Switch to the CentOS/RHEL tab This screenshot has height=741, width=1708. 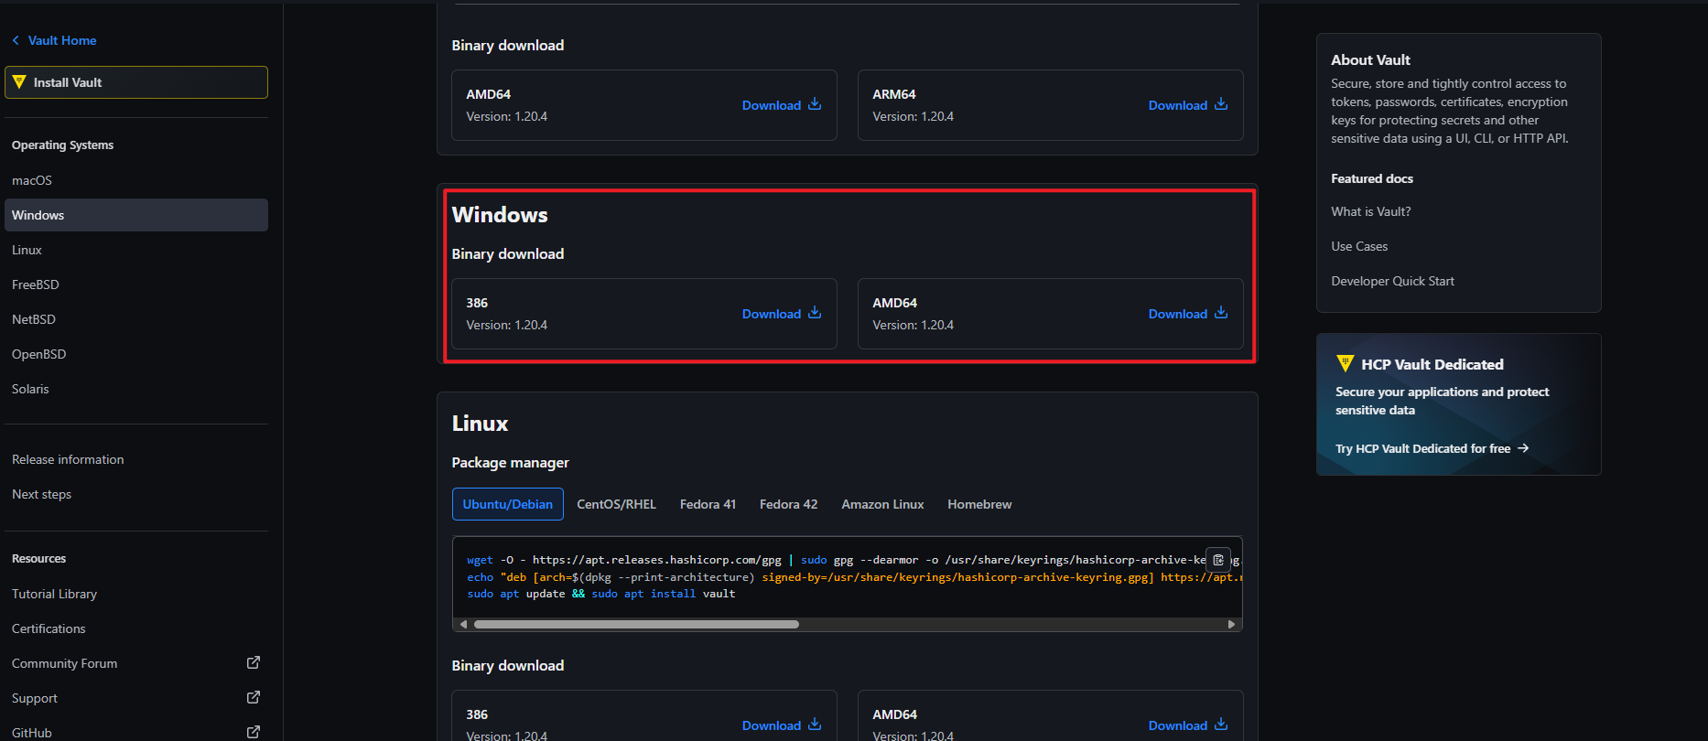[x=616, y=504]
